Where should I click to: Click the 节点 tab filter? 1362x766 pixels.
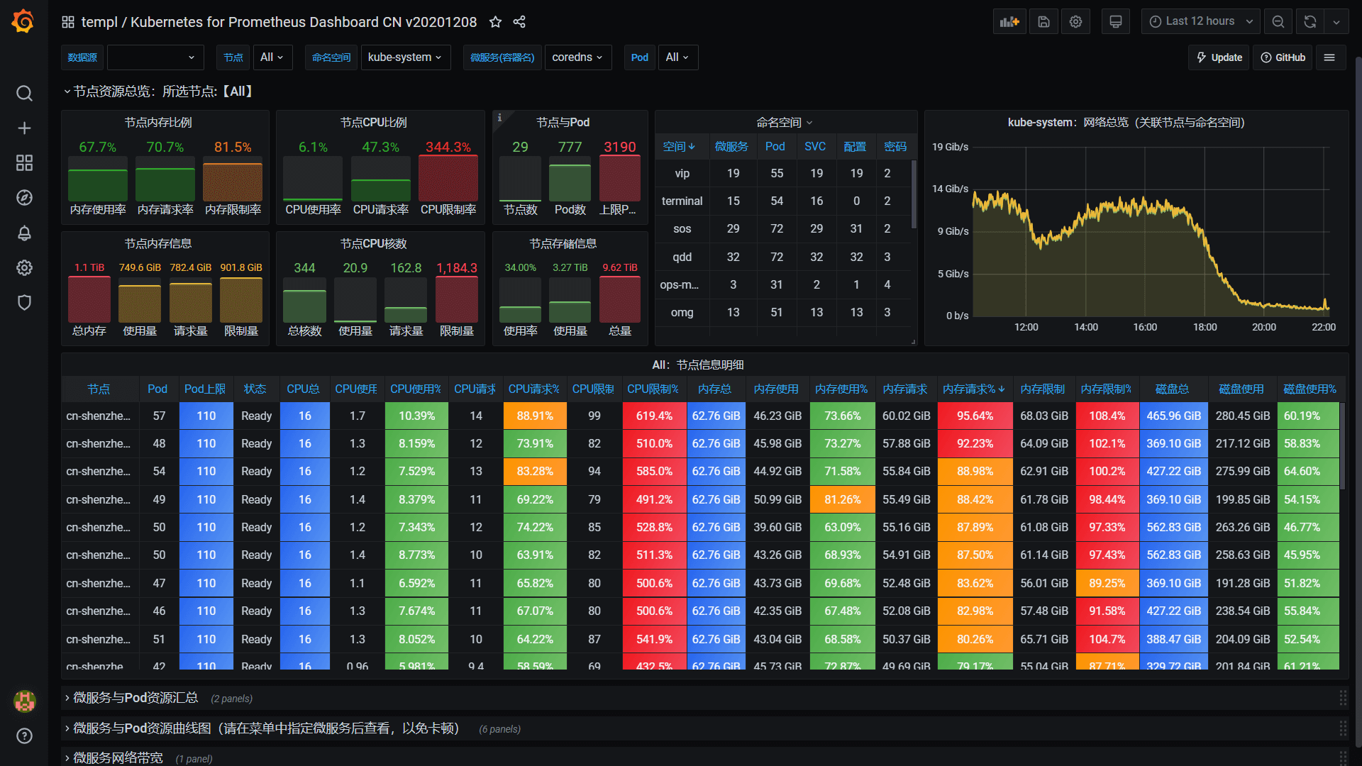[232, 57]
